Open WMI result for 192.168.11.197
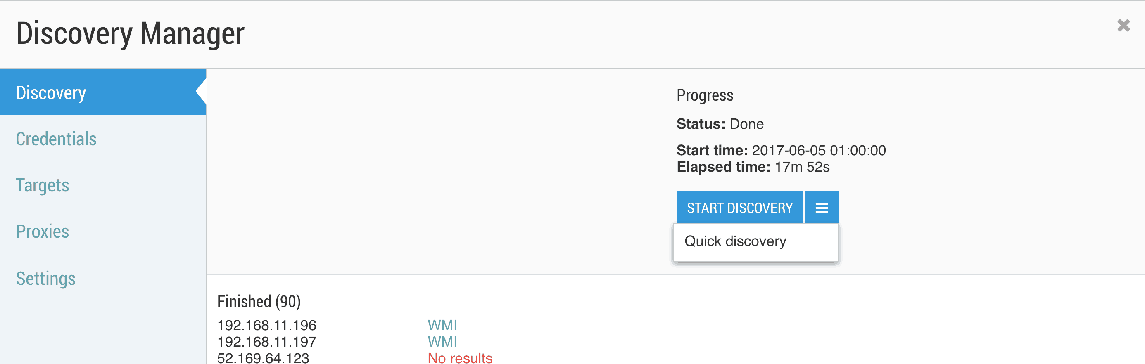The image size is (1145, 364). pos(442,342)
